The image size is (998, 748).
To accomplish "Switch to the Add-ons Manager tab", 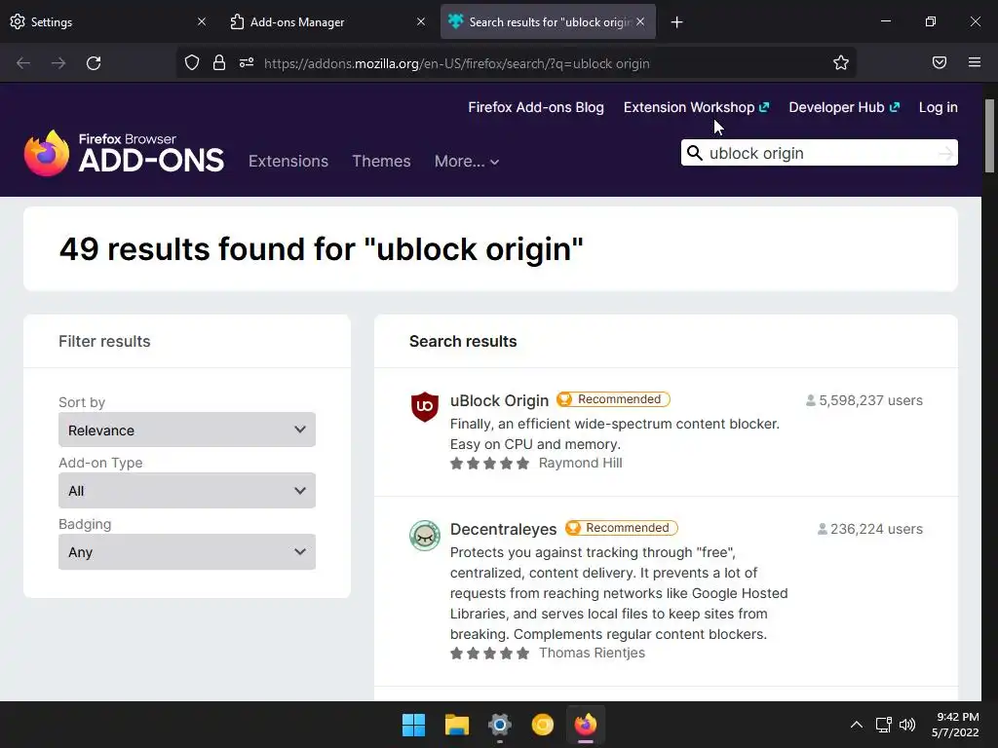I will 327,21.
